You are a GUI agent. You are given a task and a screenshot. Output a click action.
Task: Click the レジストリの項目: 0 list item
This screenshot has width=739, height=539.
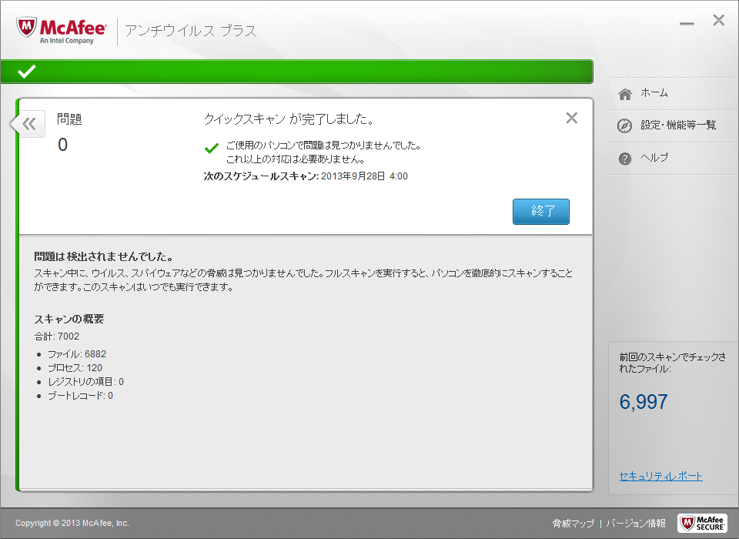pos(85,381)
